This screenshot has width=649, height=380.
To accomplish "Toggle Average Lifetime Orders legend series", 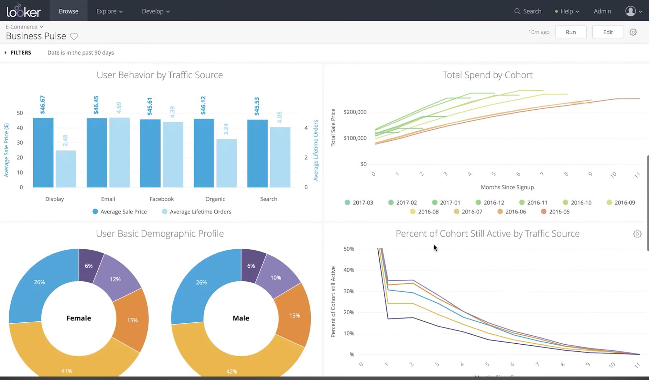I will (197, 212).
